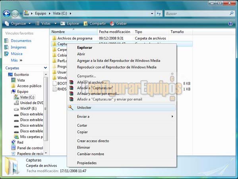
Task: Select Panel de control in folder tree
Action: [x=30, y=148]
